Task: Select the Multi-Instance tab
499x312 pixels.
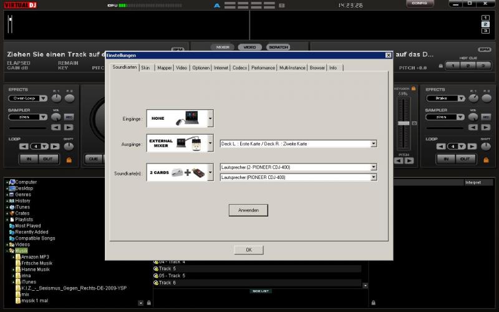Action: point(292,68)
